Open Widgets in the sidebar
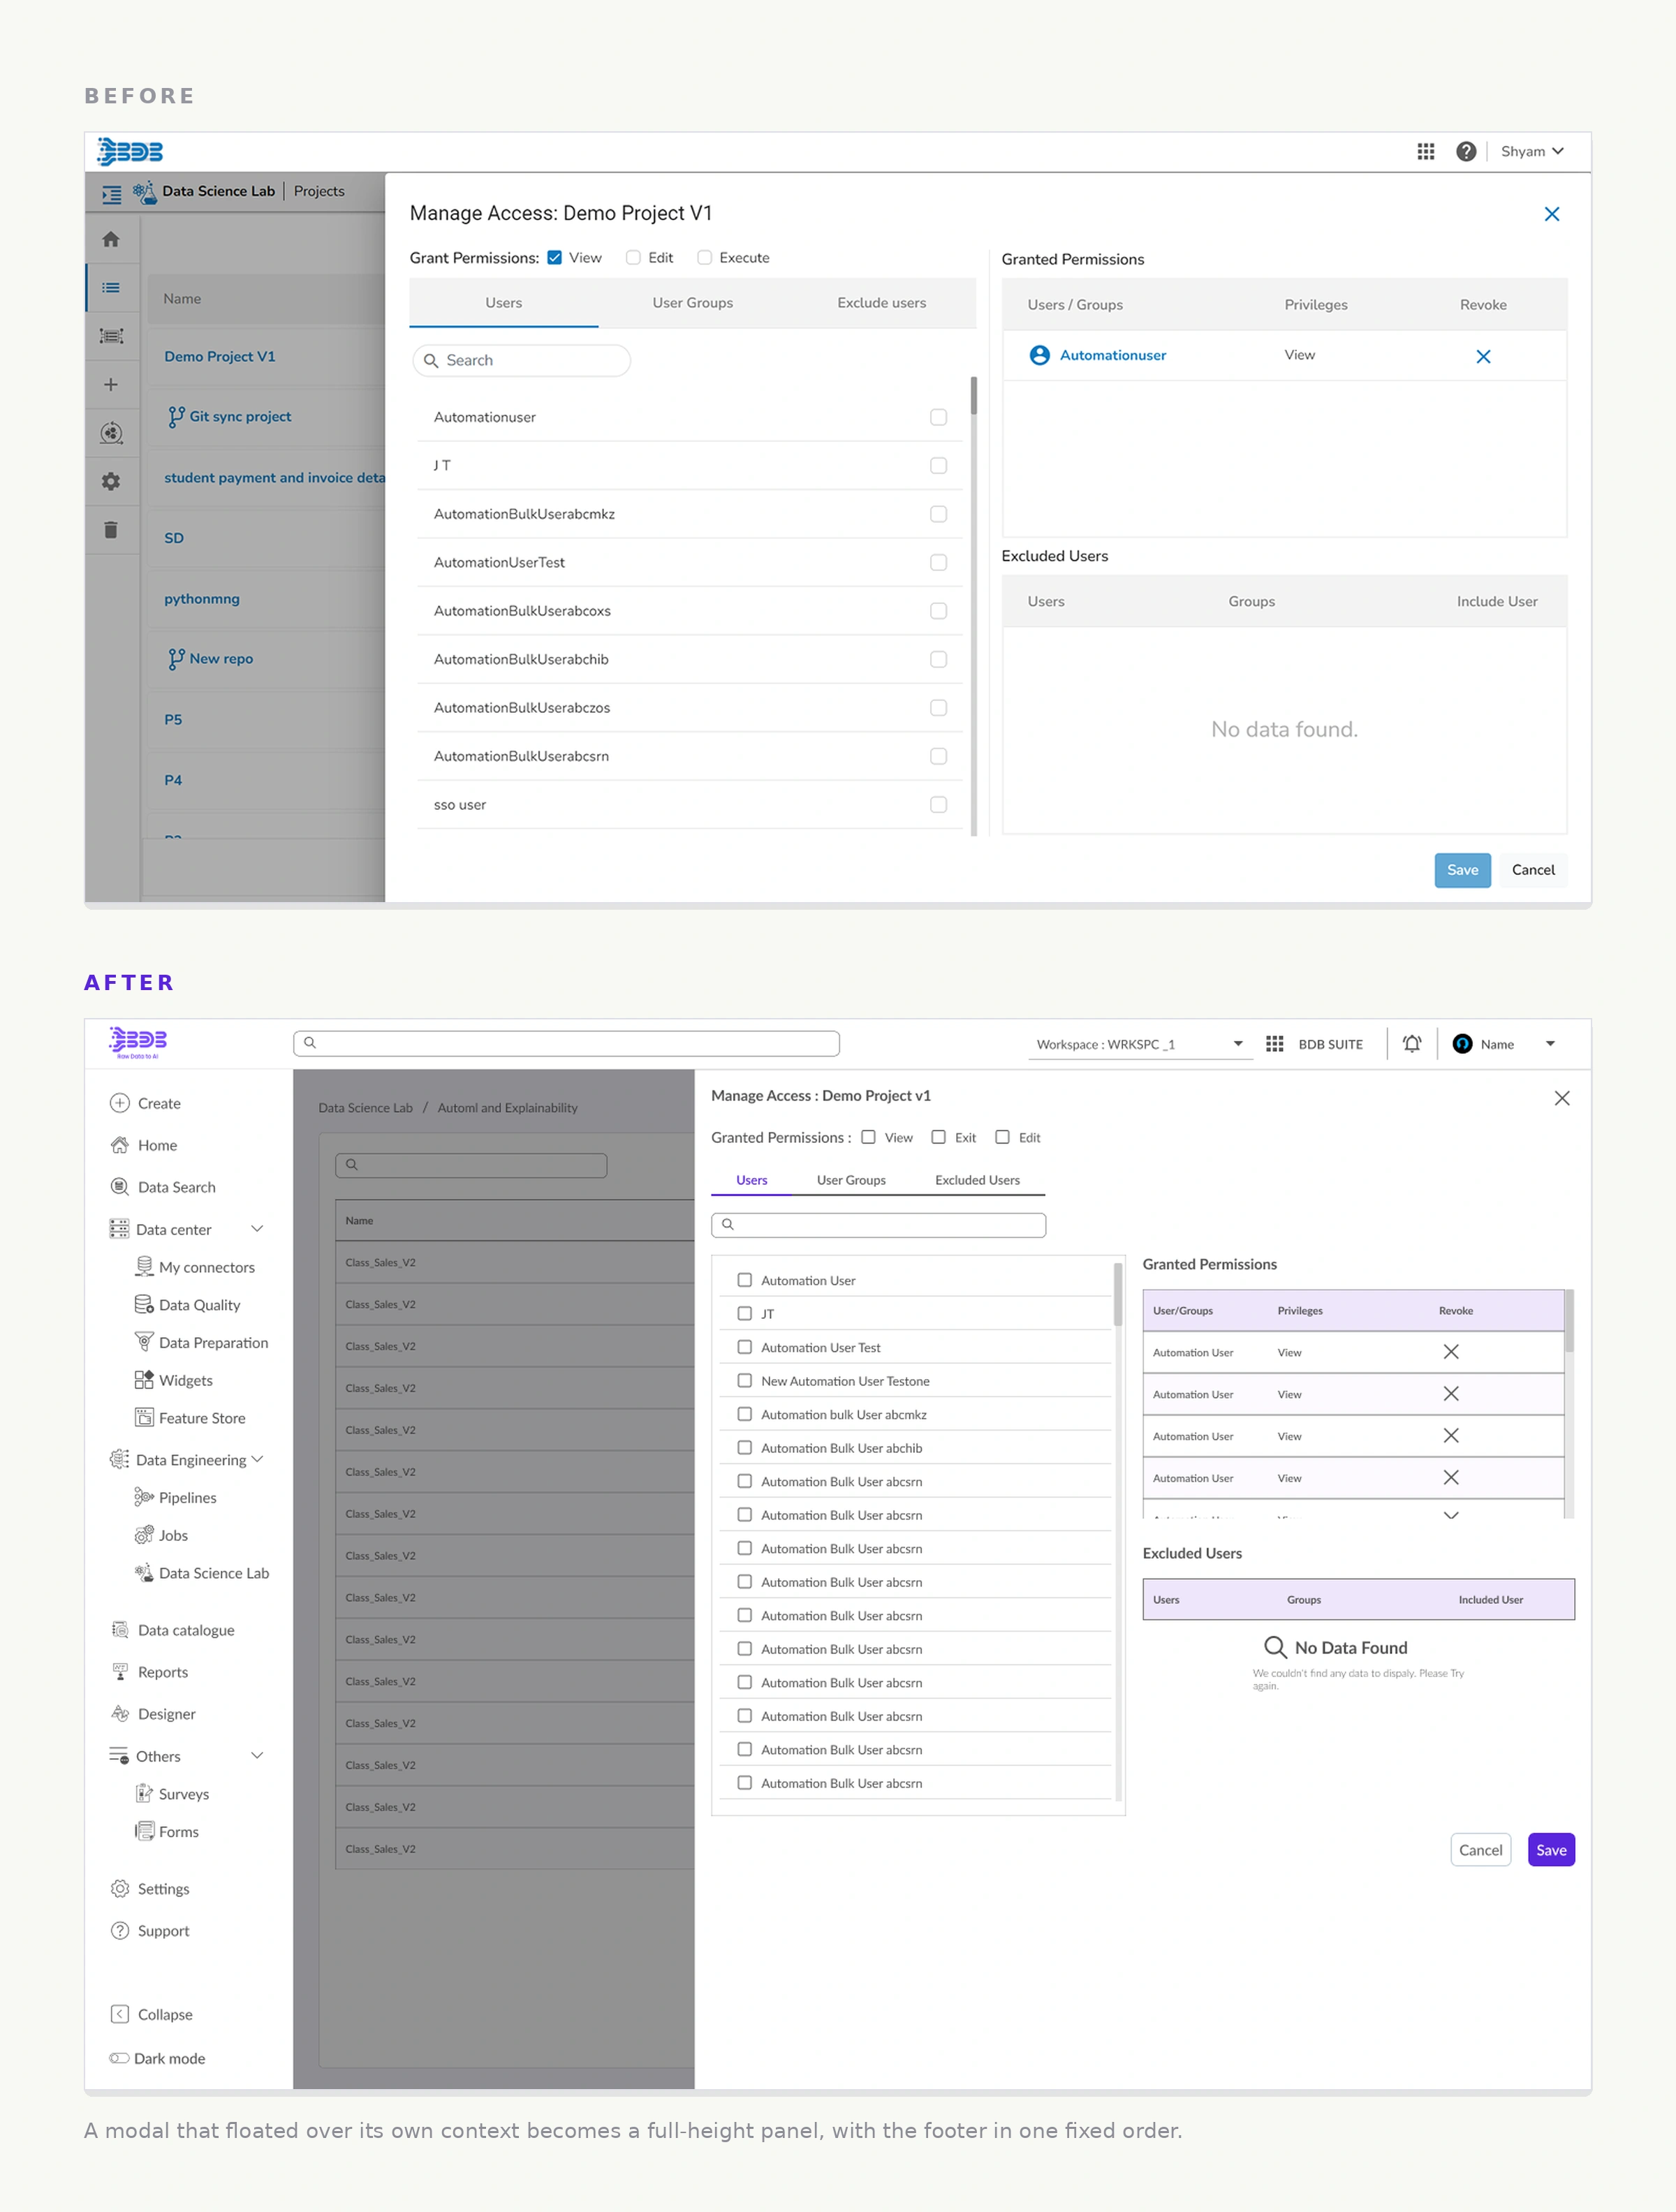This screenshot has width=1676, height=2212. (185, 1381)
